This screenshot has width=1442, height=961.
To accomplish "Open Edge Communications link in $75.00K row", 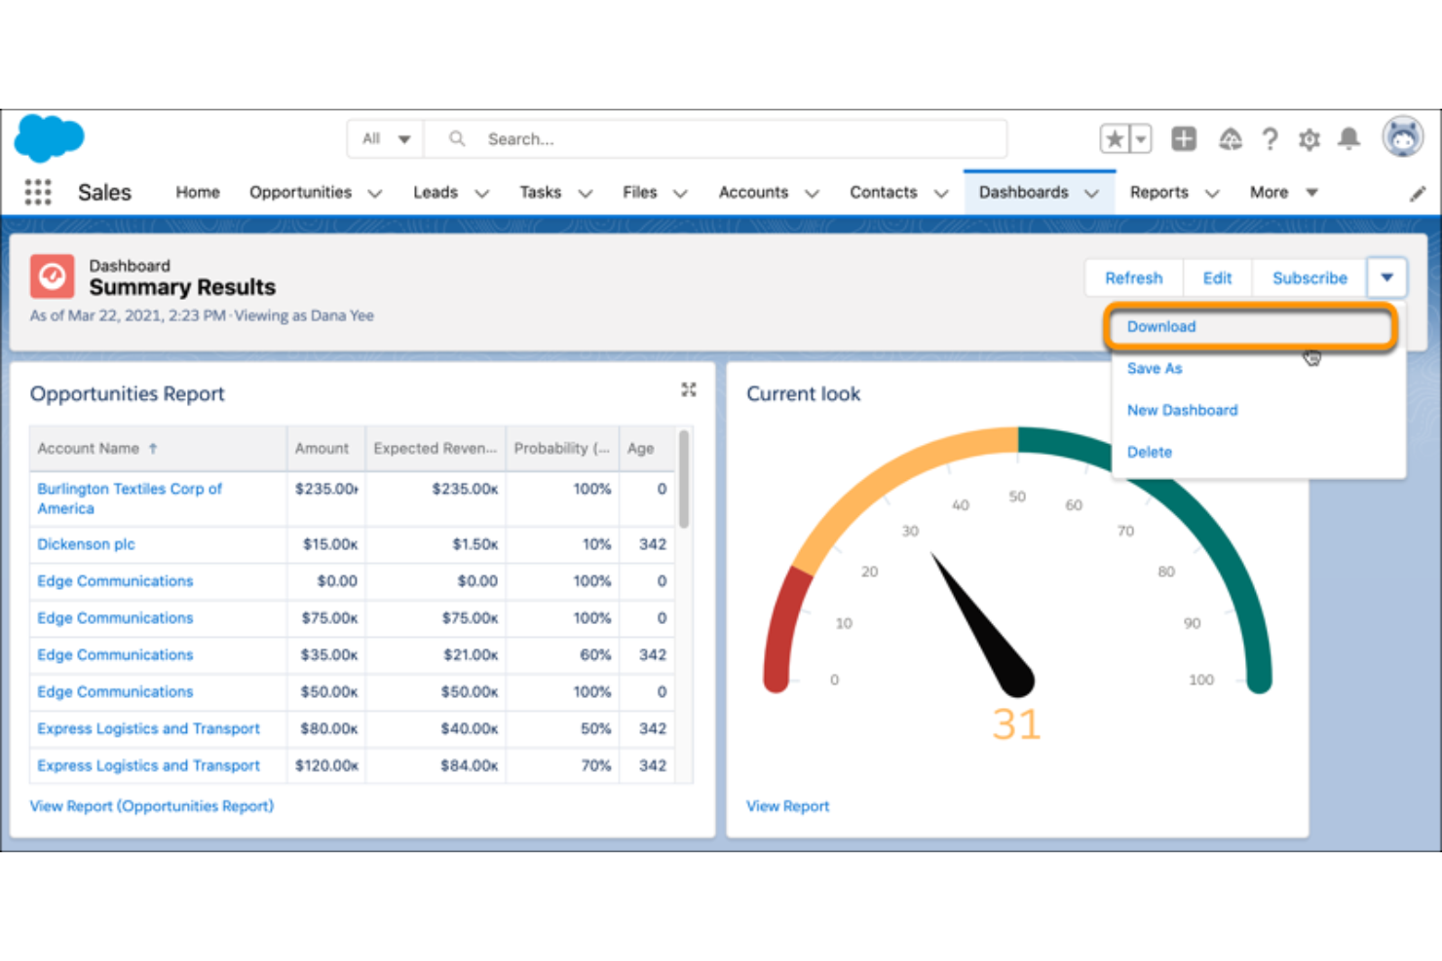I will [x=115, y=618].
